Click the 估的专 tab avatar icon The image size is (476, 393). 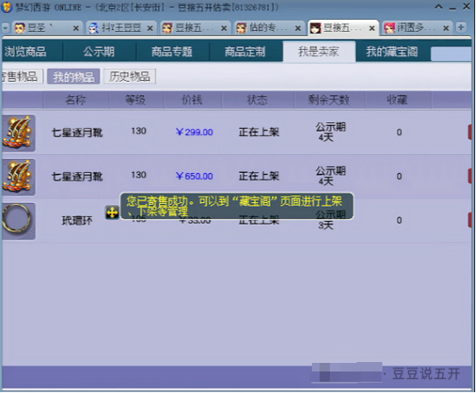[241, 28]
